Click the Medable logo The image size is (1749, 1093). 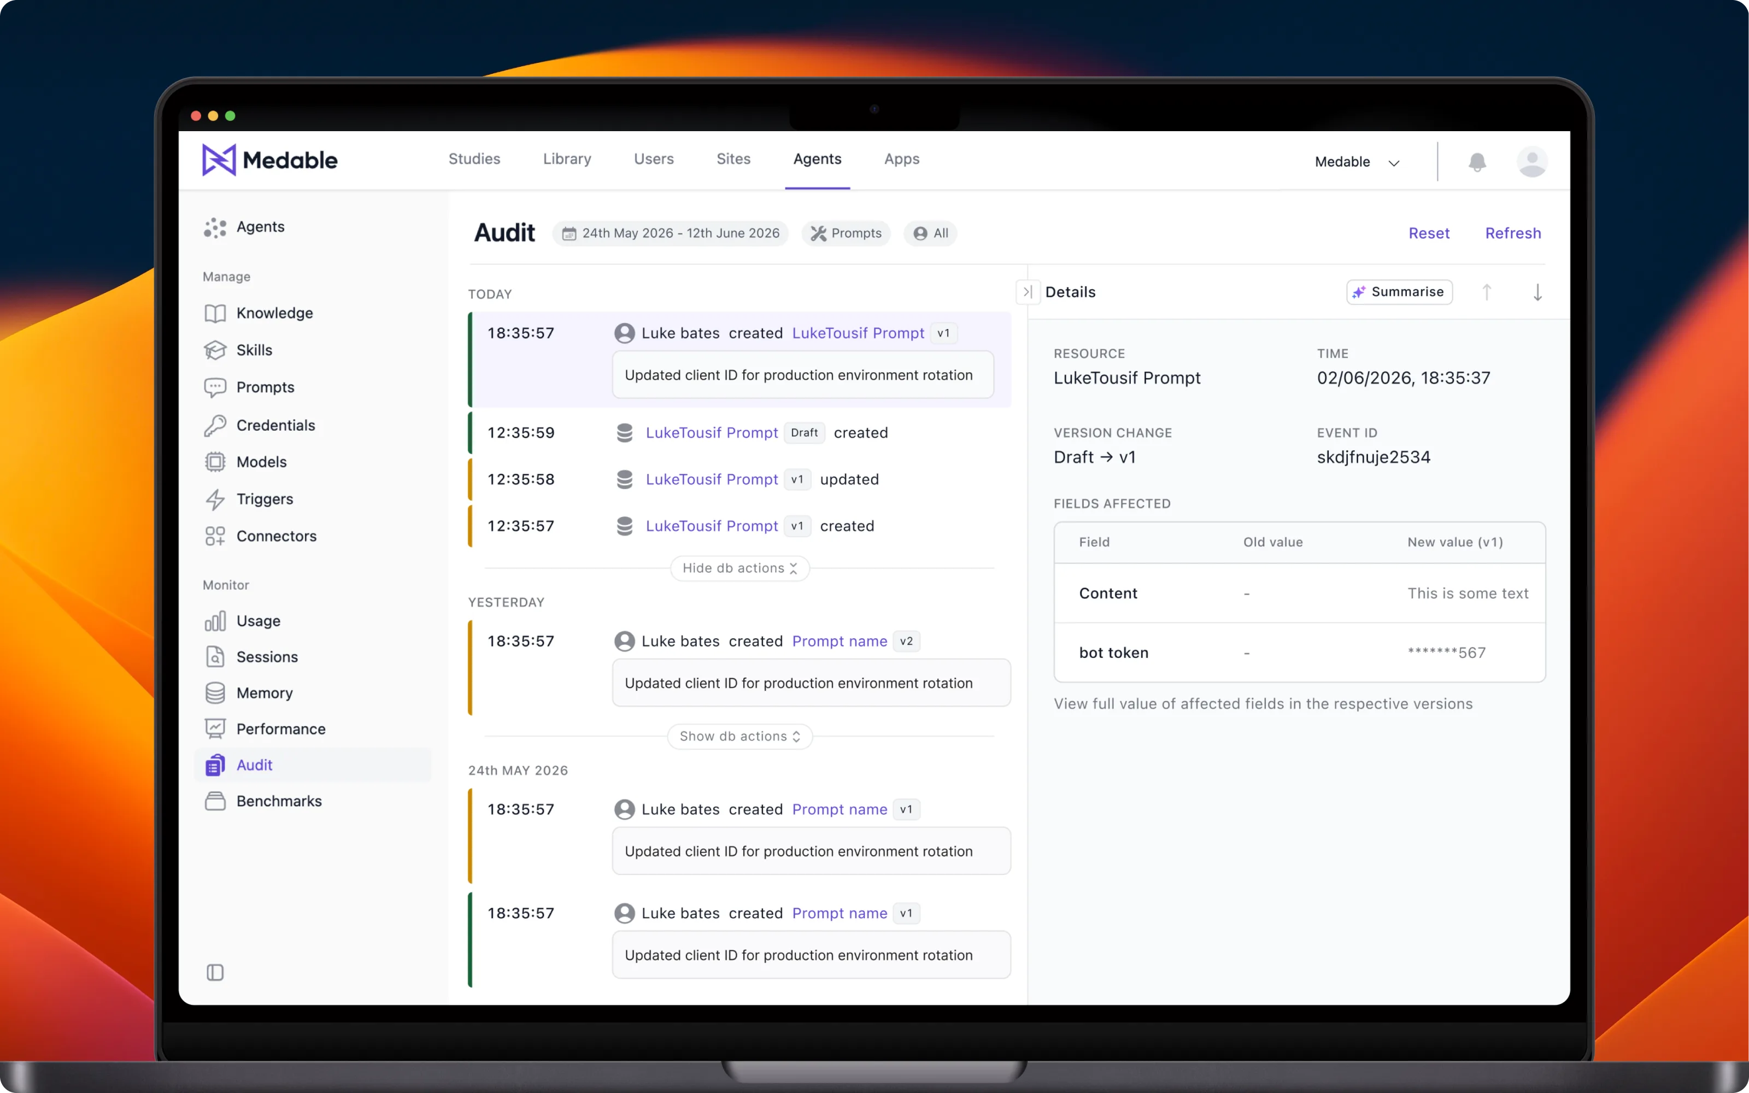pyautogui.click(x=269, y=160)
